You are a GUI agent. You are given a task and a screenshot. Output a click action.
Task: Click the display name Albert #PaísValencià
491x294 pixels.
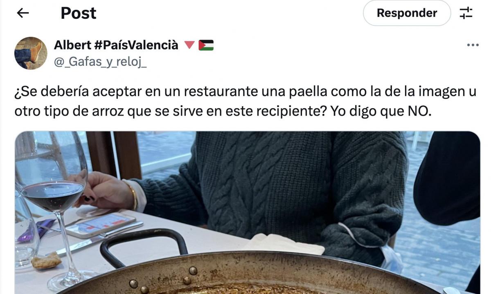tap(116, 45)
